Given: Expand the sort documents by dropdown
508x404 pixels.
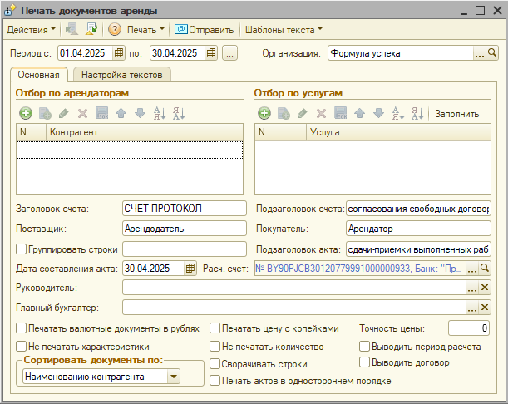Looking at the screenshot, I should pos(173,377).
